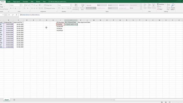Open the Review ribbon tab
This screenshot has width=183, height=103.
click(x=38, y=2)
